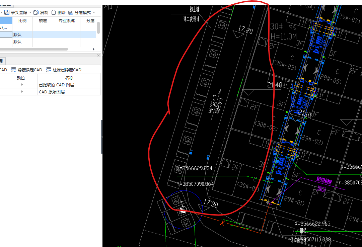Click the 颜色 column header
Image resolution: width=362 pixels, height=247 pixels.
[x=20, y=78]
